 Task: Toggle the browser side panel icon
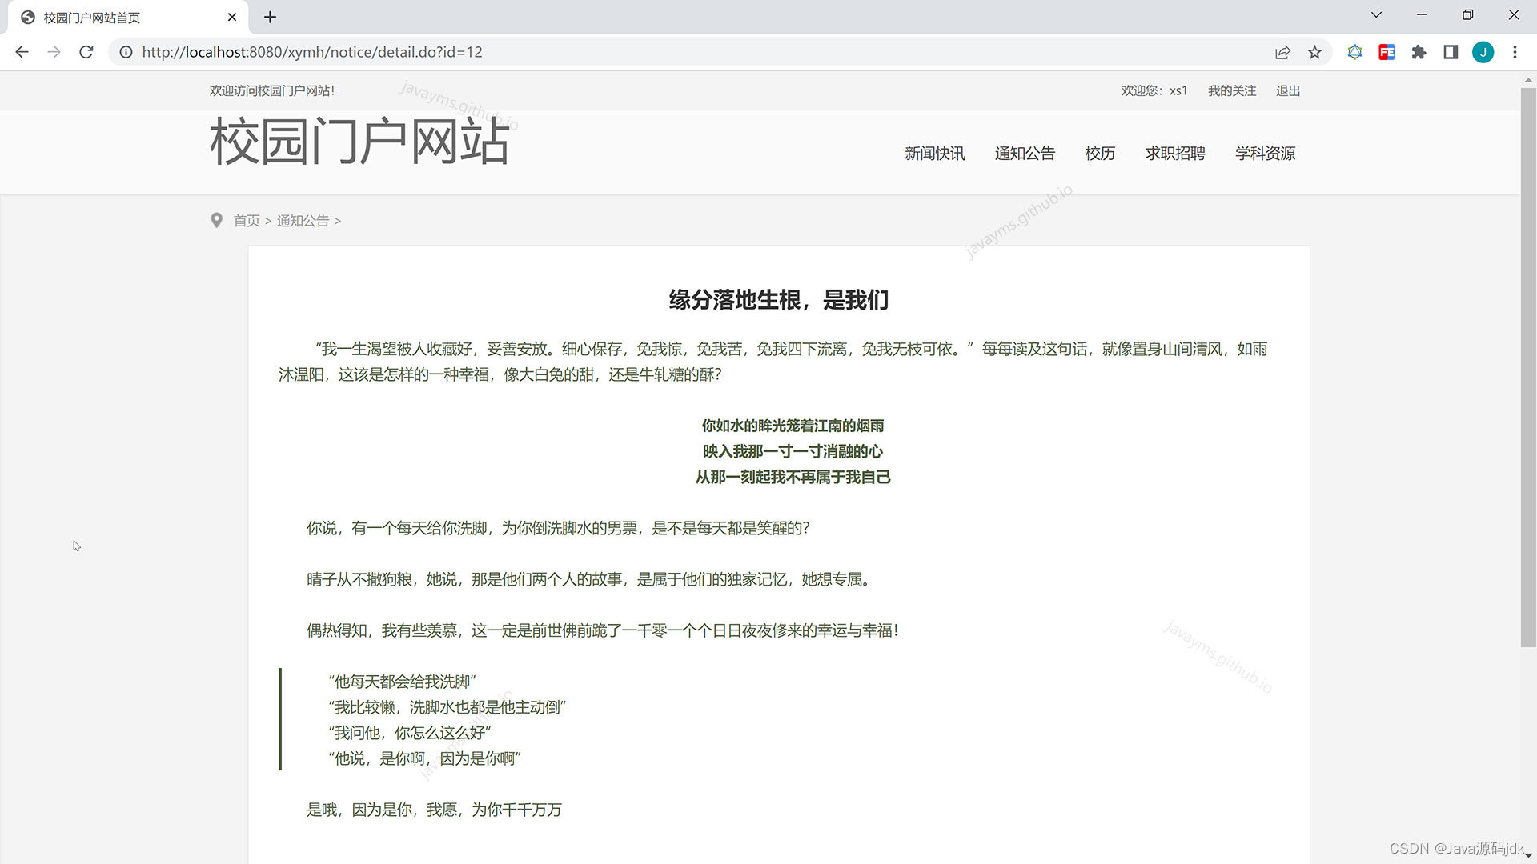tap(1451, 52)
